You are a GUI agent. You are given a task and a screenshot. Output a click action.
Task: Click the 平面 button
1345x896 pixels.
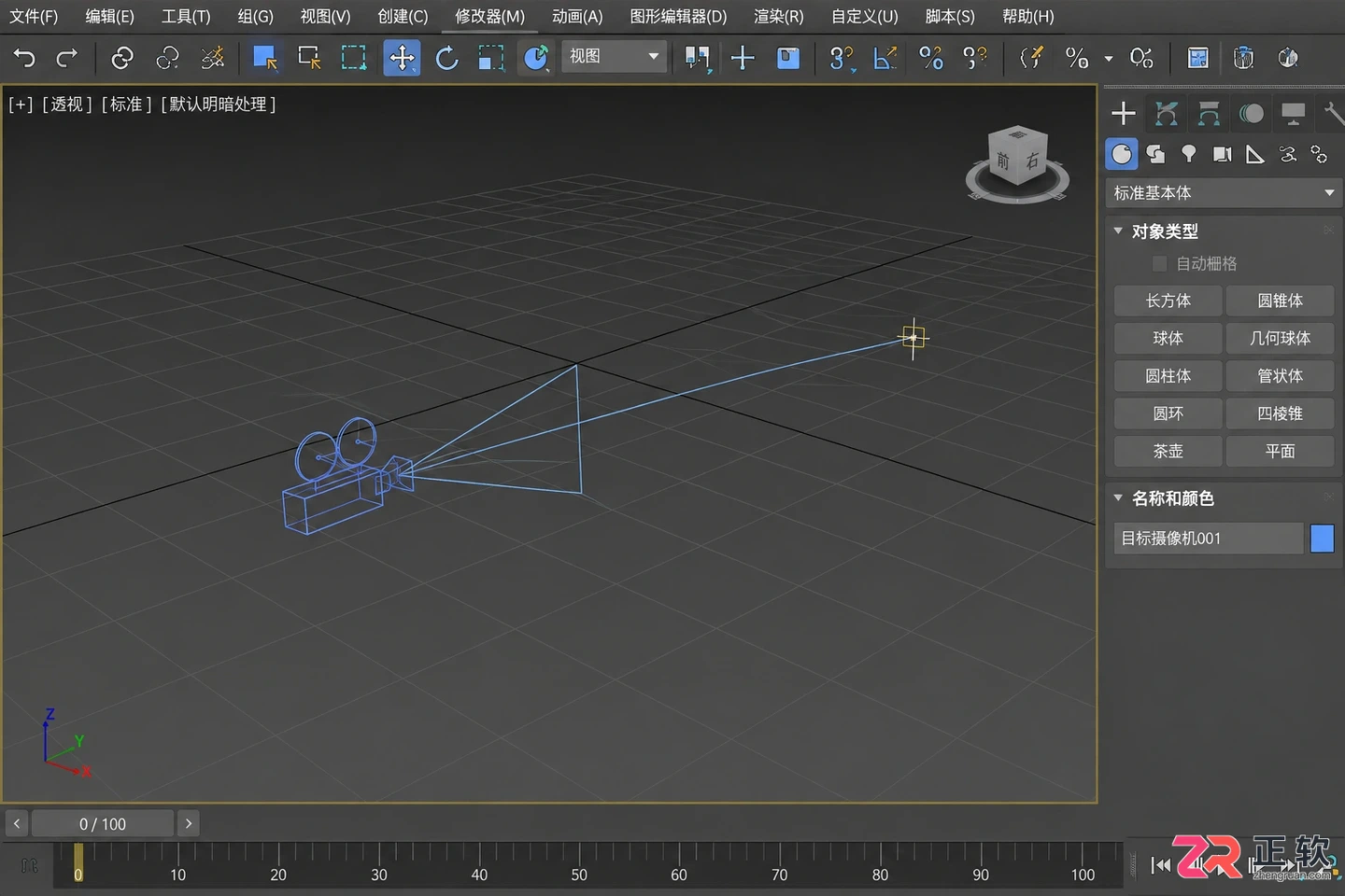[1280, 451]
